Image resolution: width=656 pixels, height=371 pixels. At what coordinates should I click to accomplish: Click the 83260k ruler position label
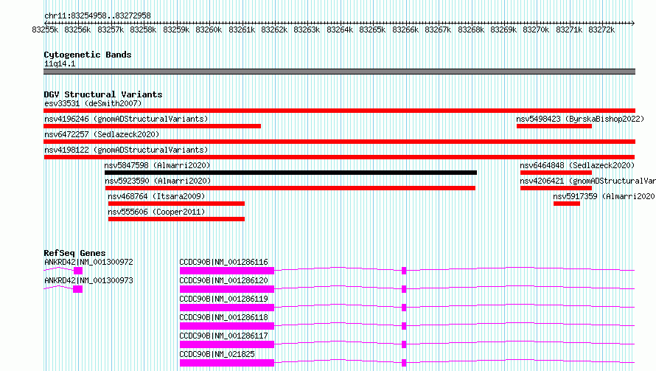209,30
